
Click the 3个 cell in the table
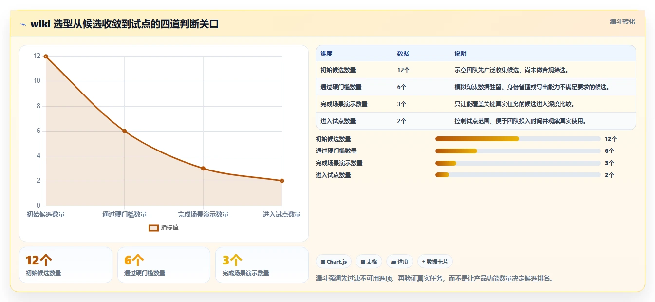(x=402, y=104)
